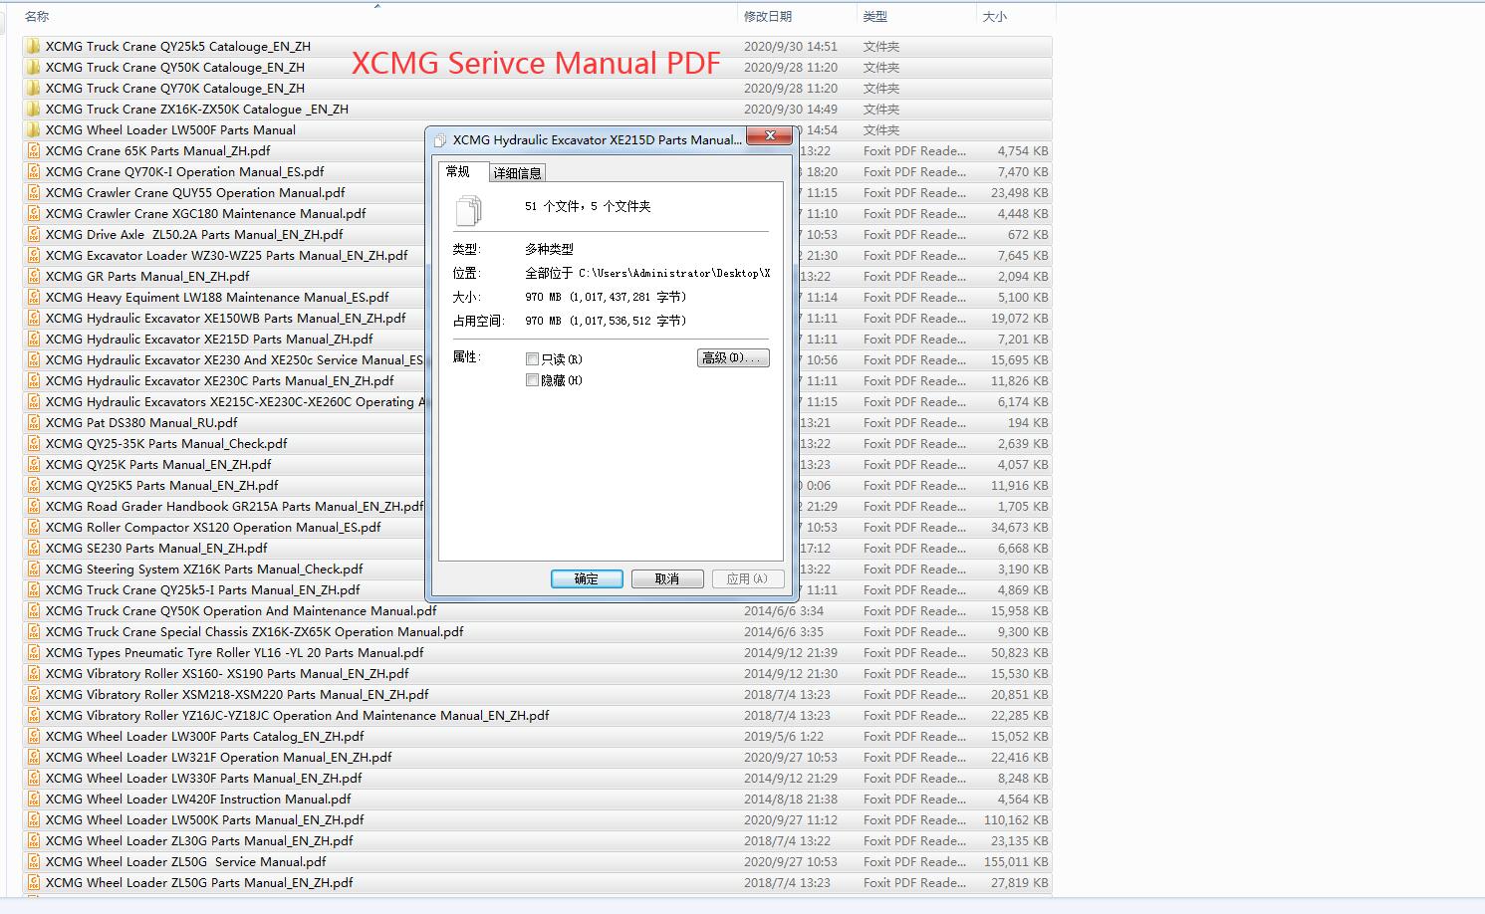1485x914 pixels.
Task: Click PDF icon for Excavator Loader WZ30-WZ25
Action: point(34,255)
